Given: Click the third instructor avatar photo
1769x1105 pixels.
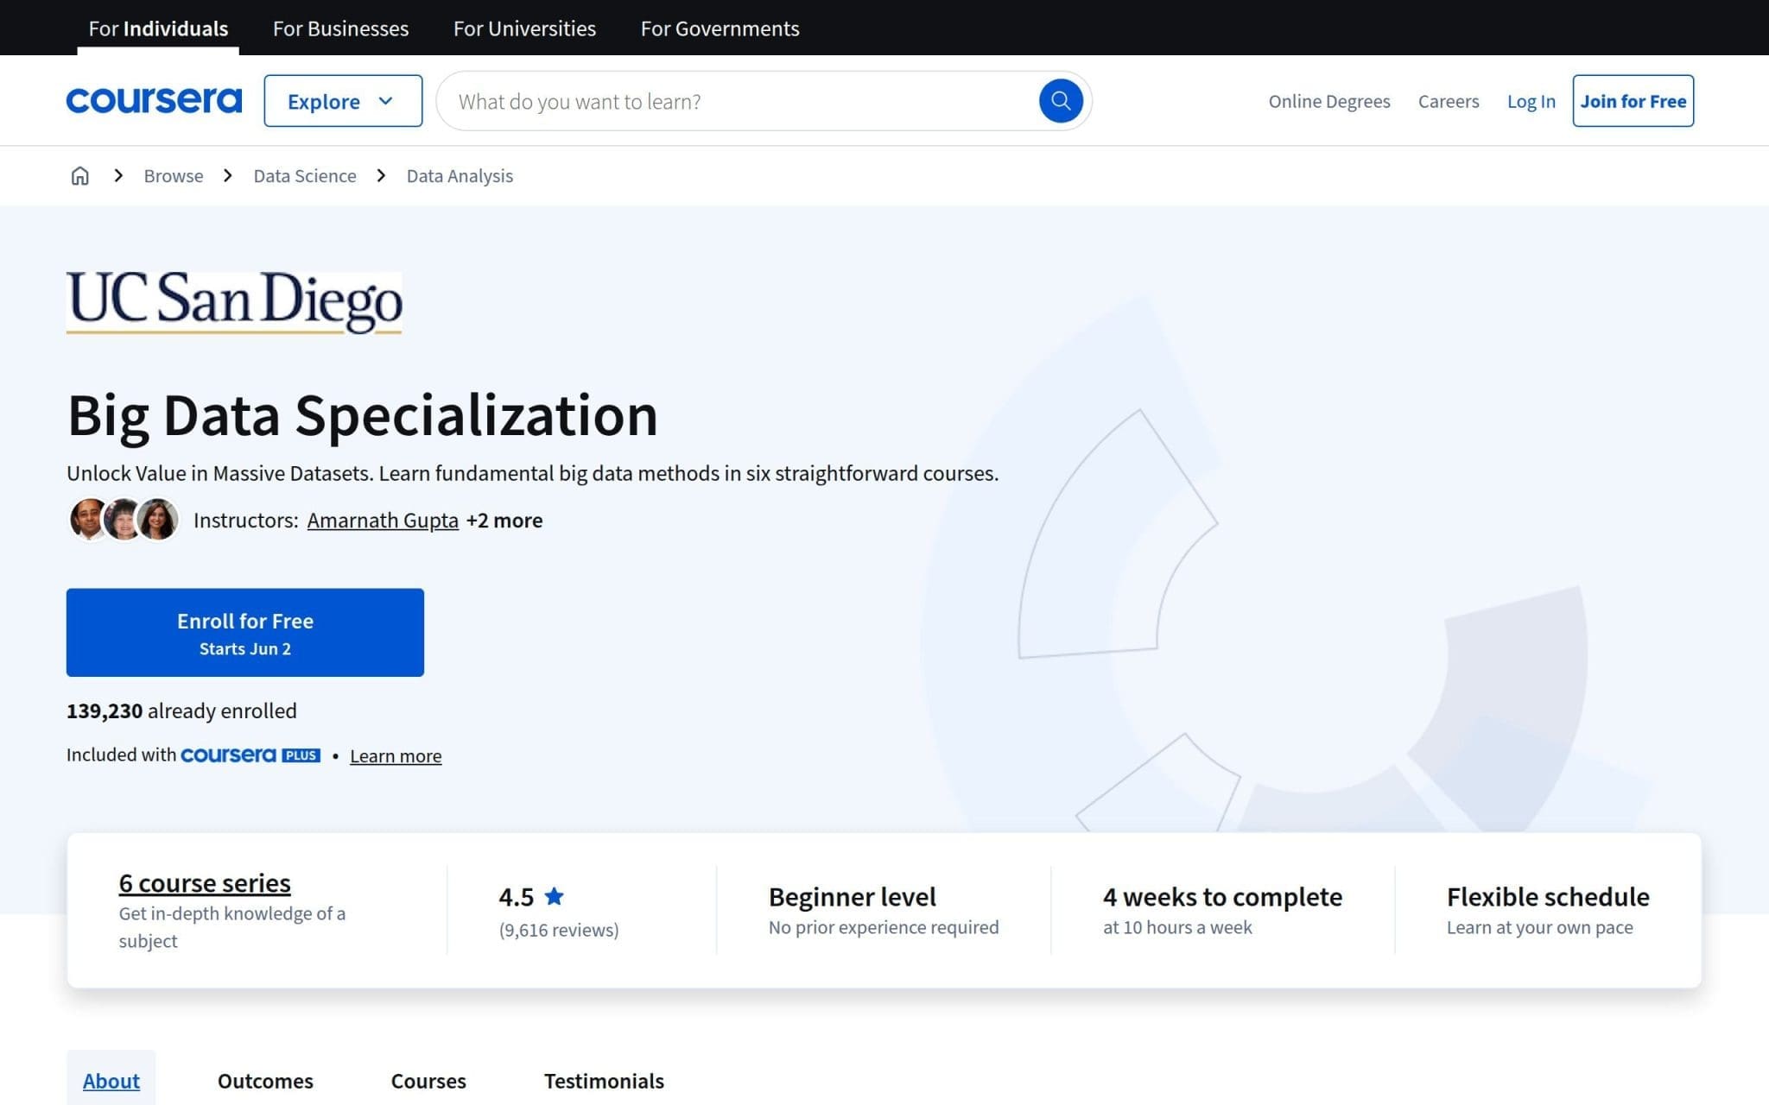Looking at the screenshot, I should point(157,520).
